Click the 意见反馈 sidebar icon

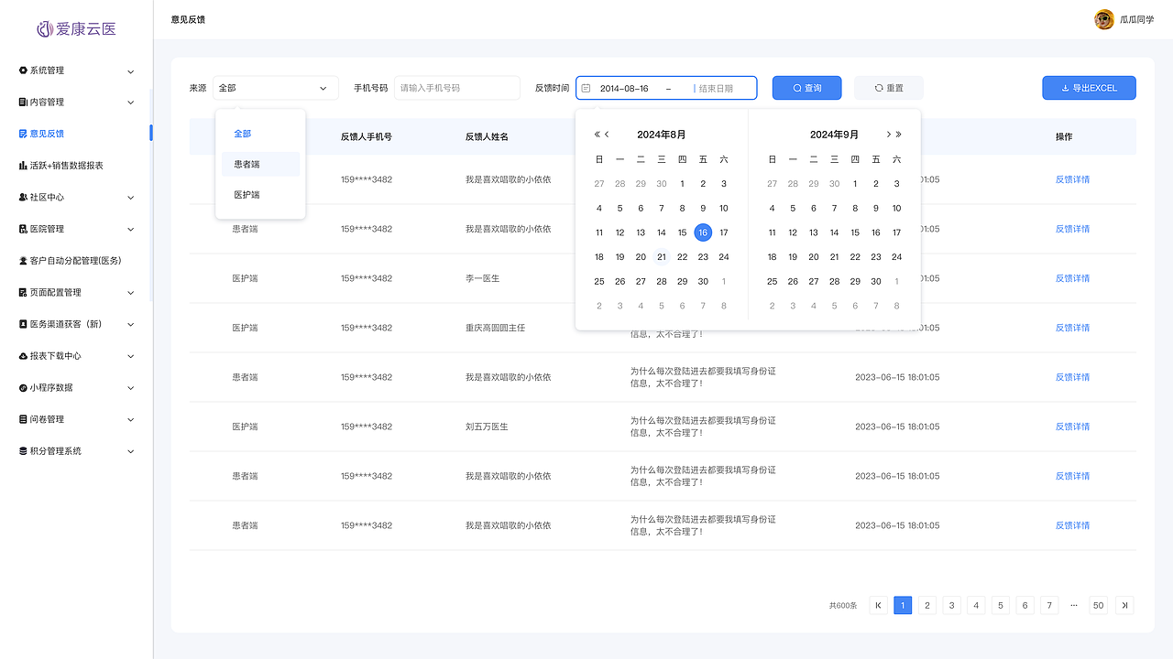coord(23,134)
